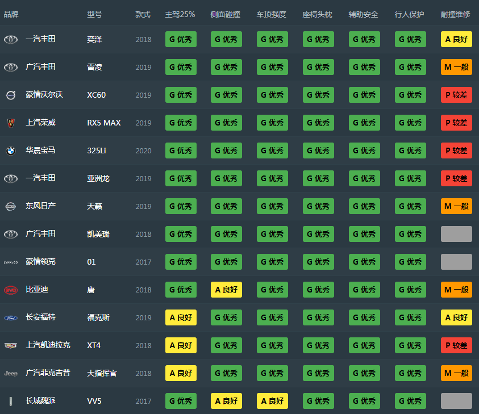Image resolution: width=479 pixels, height=414 pixels.
Task: Click the red 较差 repair badge for XC60
Action: (456, 95)
